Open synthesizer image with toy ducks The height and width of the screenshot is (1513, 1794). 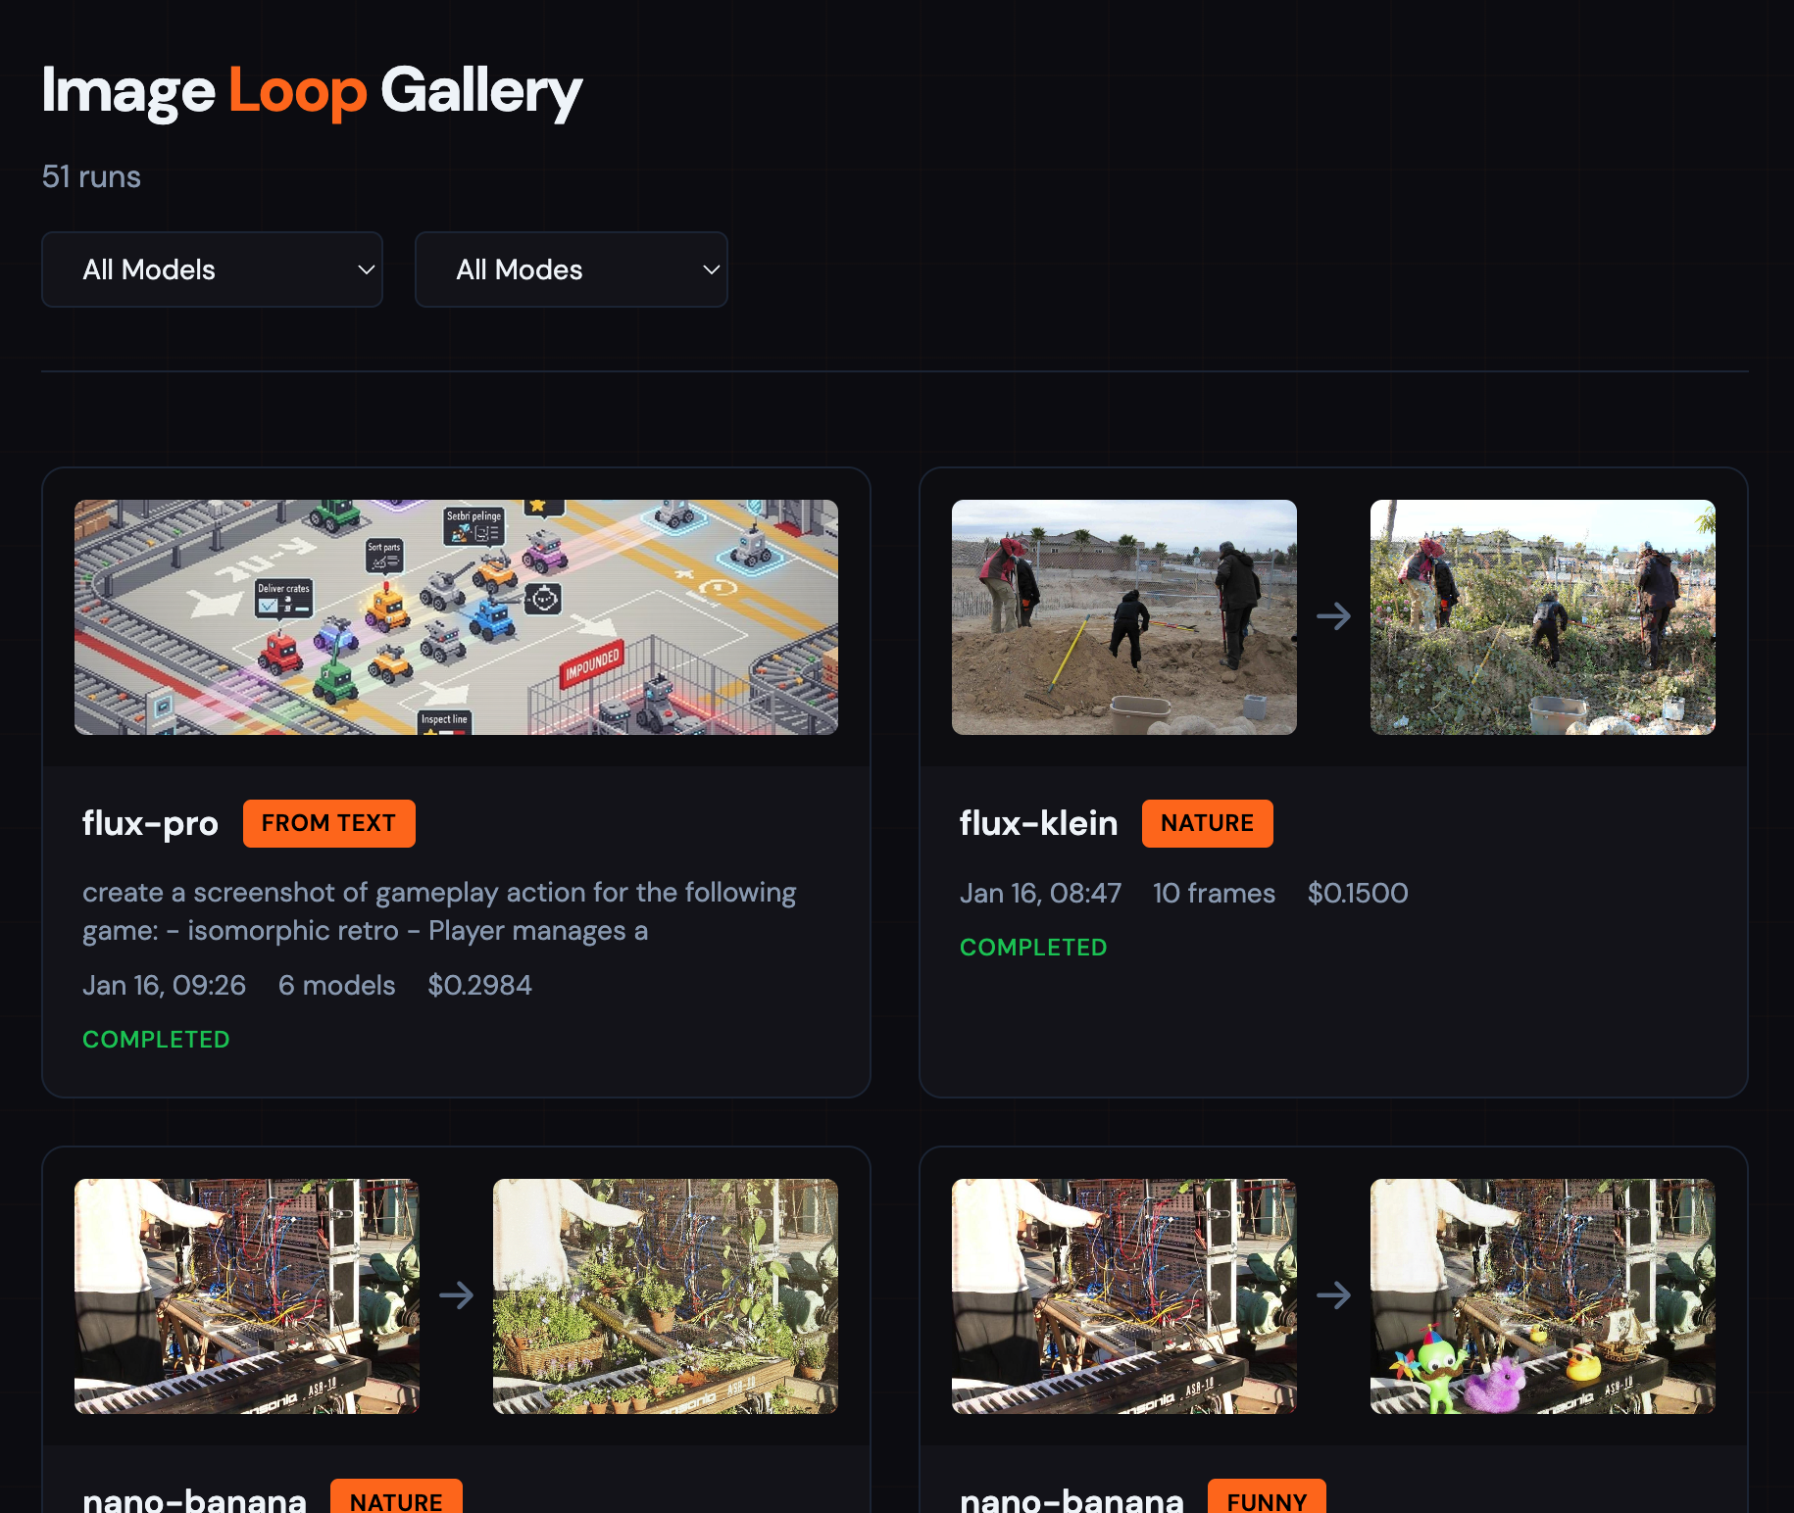(1542, 1295)
